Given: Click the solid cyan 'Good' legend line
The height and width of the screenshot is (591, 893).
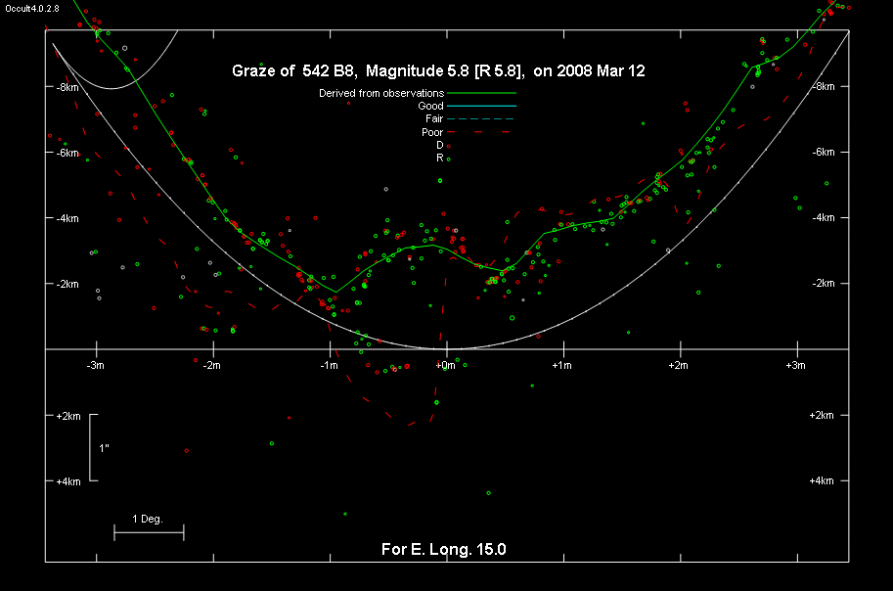Looking at the screenshot, I should click(482, 106).
